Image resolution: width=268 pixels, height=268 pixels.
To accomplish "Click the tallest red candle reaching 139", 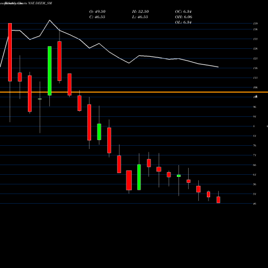I will [x=10, y=52].
